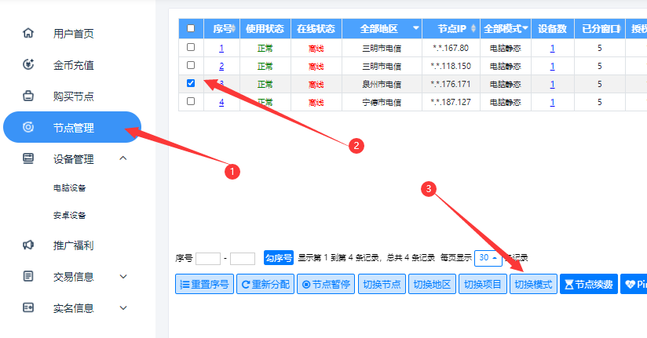
Task: Click the 泉州市电信 region cell
Action: click(x=382, y=85)
